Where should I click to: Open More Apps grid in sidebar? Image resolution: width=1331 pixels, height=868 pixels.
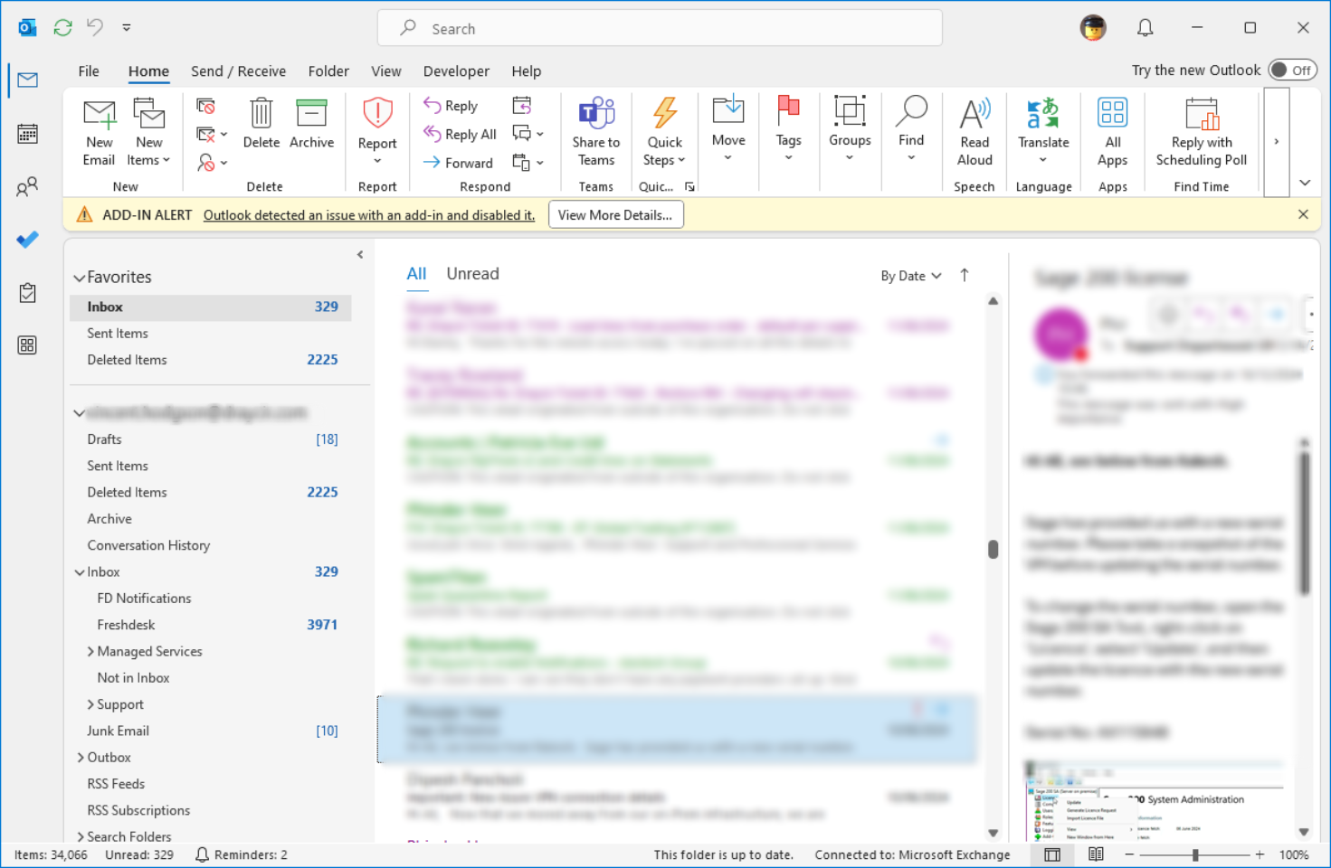(x=28, y=345)
